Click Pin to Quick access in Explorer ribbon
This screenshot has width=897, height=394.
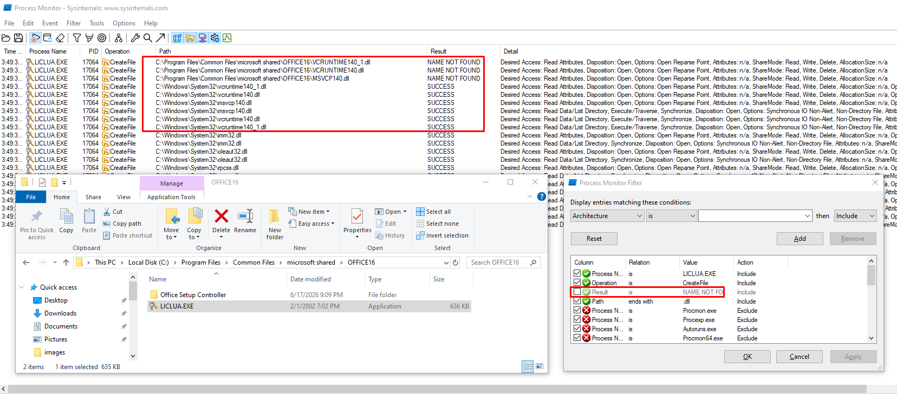click(37, 224)
